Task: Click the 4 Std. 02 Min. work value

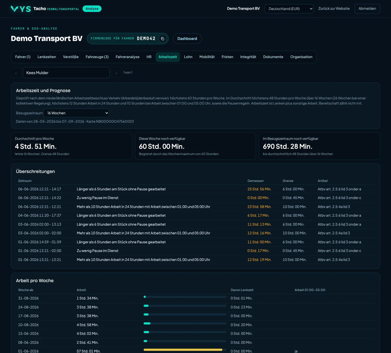Action: (87, 334)
